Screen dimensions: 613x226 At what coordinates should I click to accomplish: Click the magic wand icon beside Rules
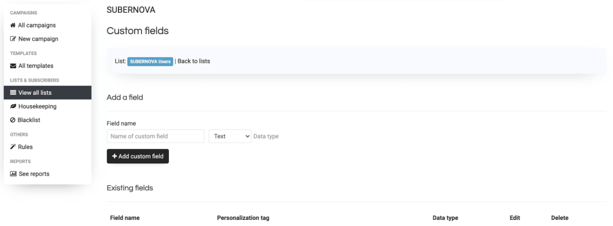13,147
